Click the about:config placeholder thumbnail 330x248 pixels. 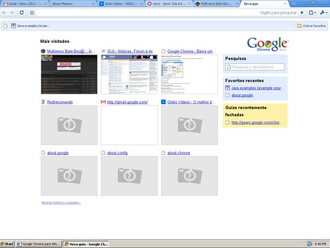[x=129, y=176]
